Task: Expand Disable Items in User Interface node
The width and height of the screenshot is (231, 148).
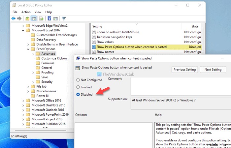Action: 28,44
